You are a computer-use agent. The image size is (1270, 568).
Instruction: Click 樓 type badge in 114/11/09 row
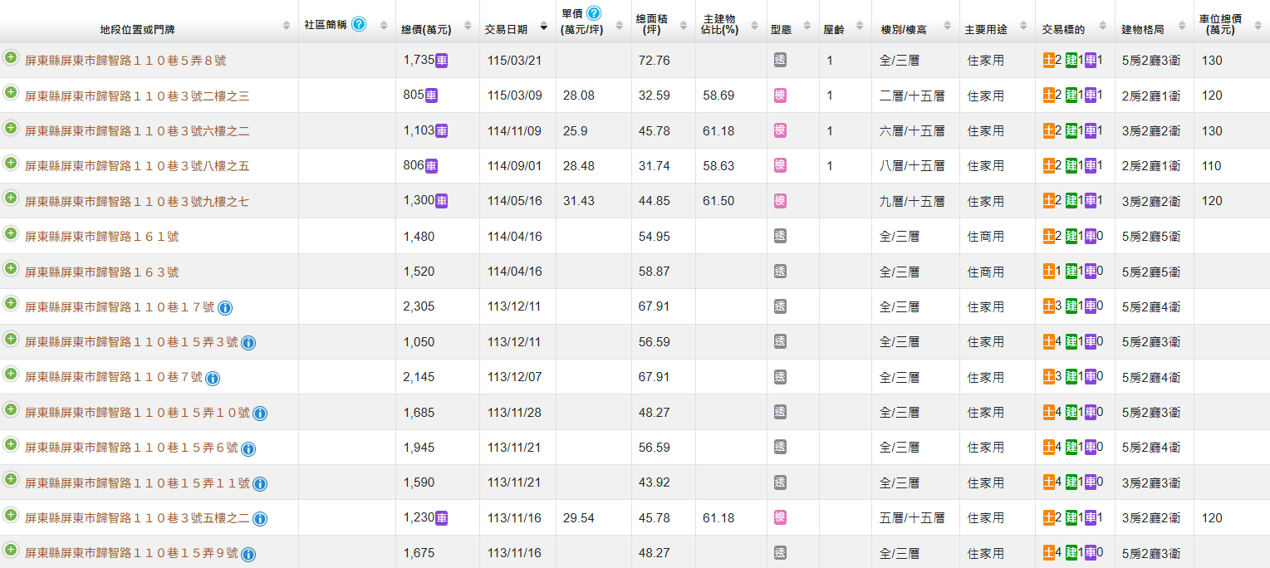(x=780, y=130)
